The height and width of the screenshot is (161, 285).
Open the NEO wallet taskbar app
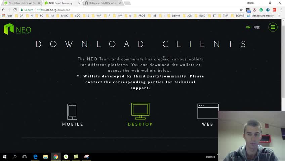66,157
